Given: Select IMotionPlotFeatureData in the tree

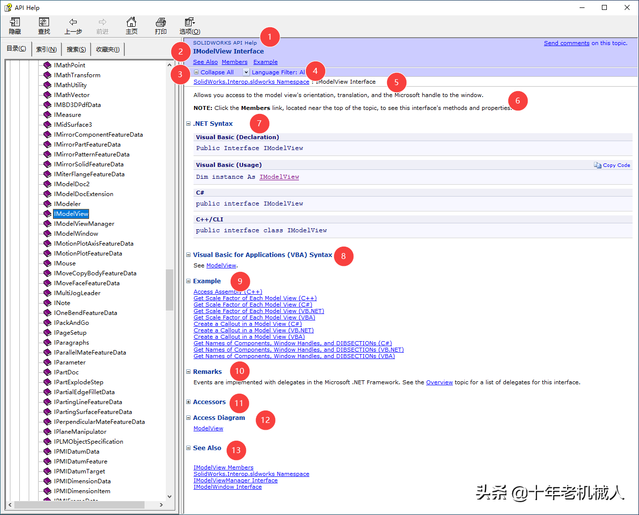Looking at the screenshot, I should point(88,253).
